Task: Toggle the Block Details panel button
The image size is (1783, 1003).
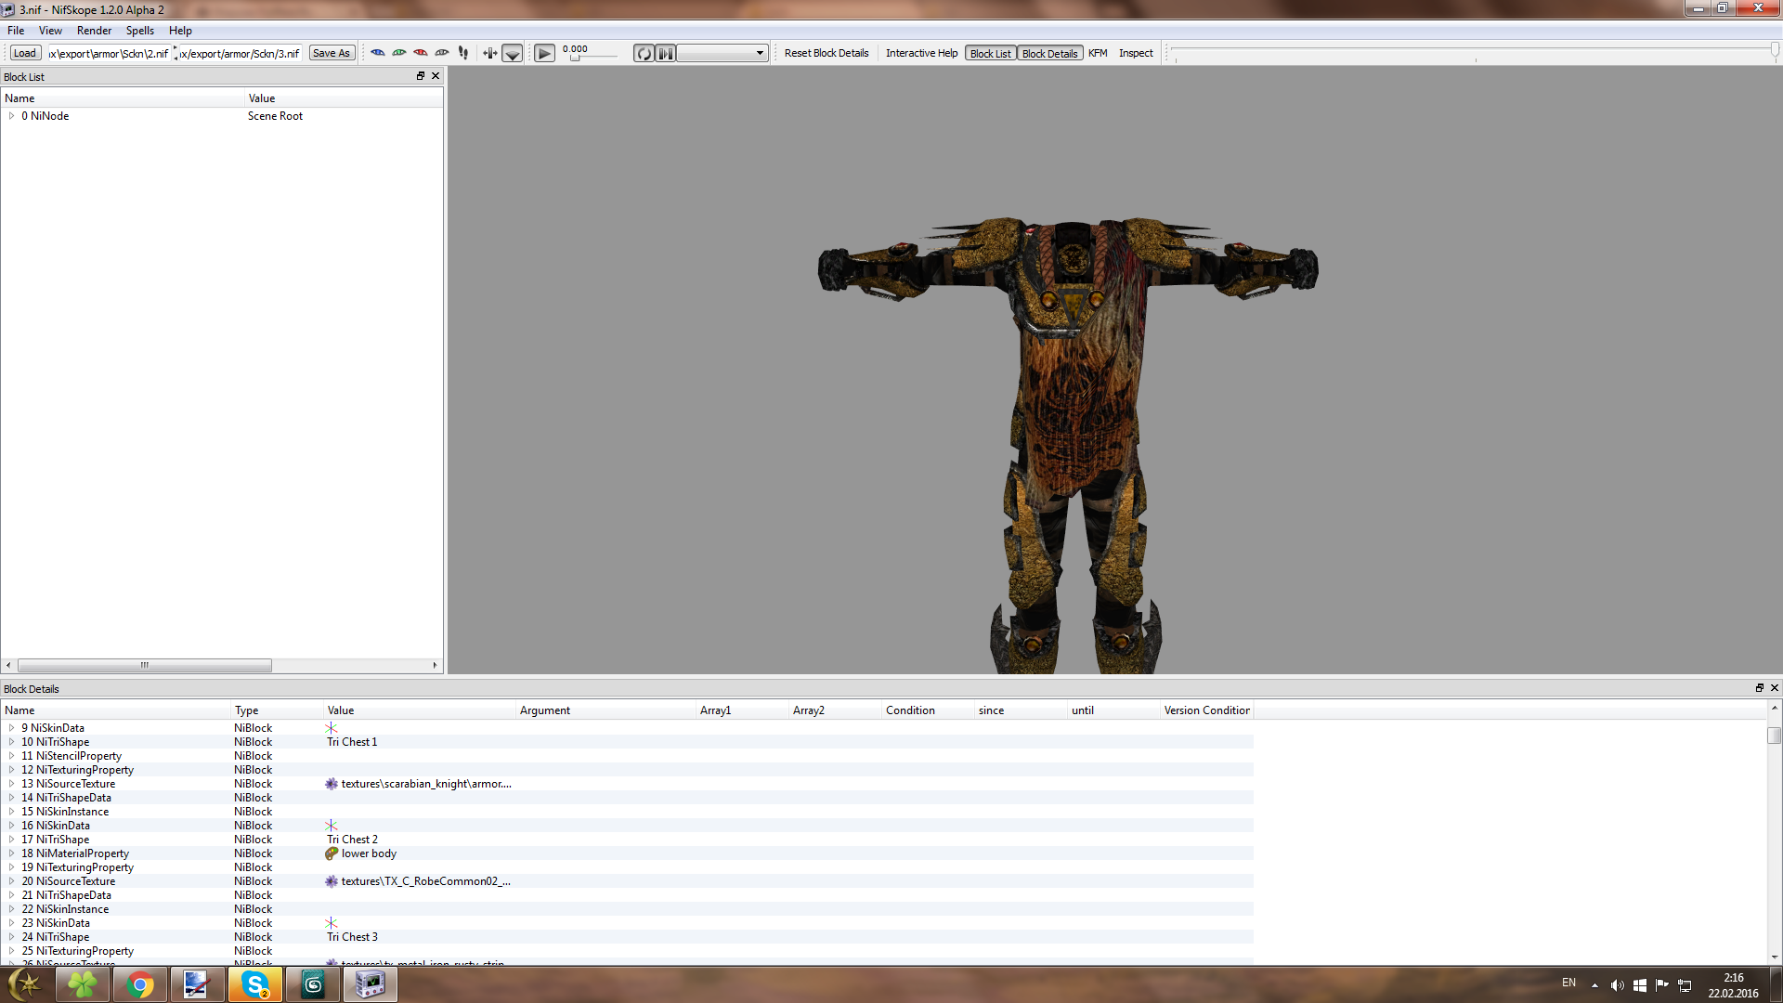Action: coord(1049,53)
